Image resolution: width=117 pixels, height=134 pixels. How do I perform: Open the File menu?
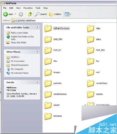click(x=5, y=8)
